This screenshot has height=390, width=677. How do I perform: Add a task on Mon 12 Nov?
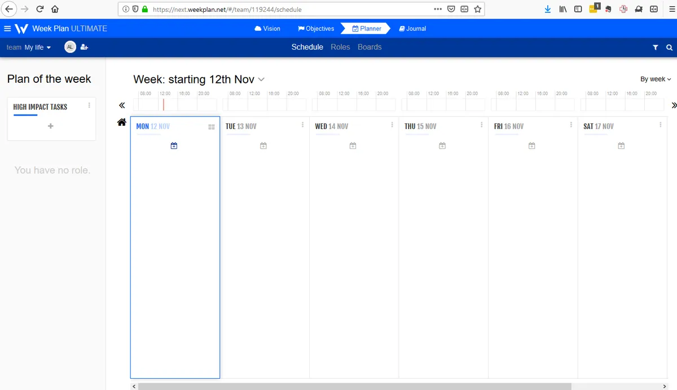tap(174, 146)
